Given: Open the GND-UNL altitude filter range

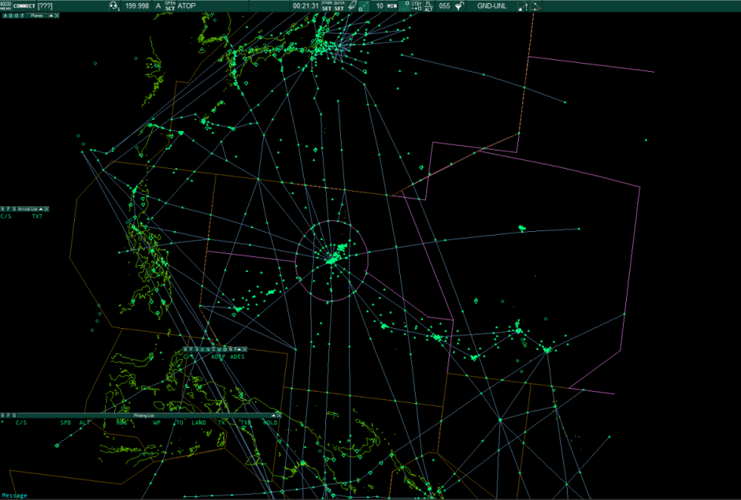Looking at the screenshot, I should 492,5.
